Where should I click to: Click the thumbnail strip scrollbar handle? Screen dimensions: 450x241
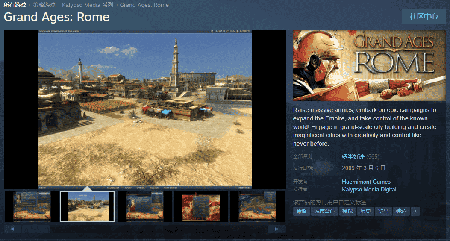pos(36,229)
